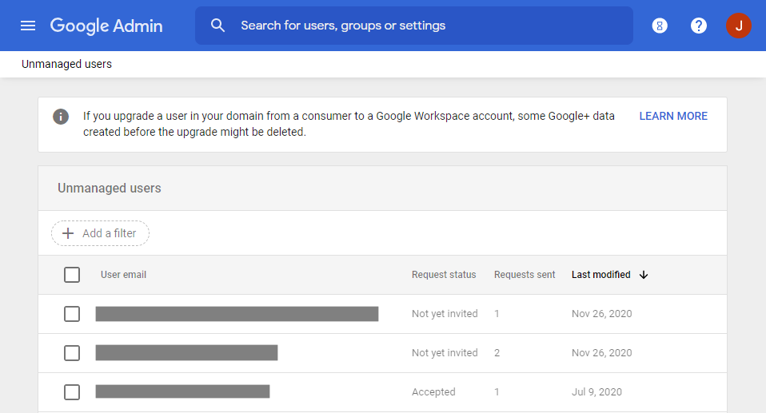Click the info icon in the notice banner
The height and width of the screenshot is (413, 766).
[x=61, y=117]
